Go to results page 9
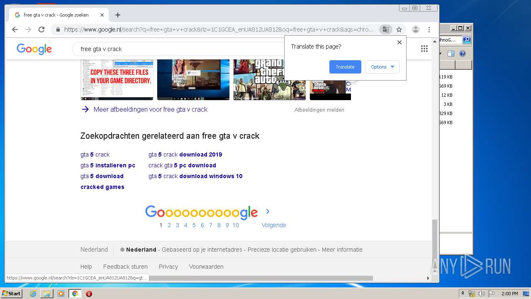This screenshot has width=531, height=299. [x=227, y=225]
